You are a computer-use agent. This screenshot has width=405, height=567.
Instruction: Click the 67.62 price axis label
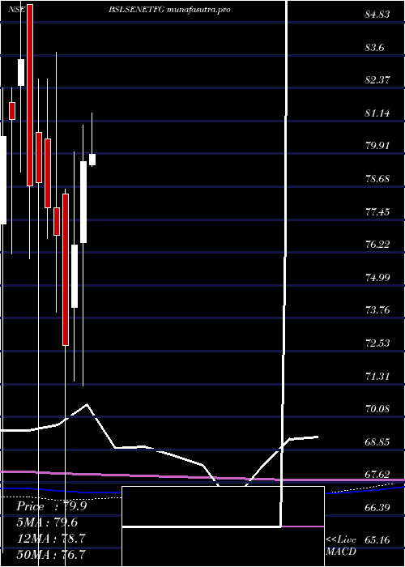(x=377, y=474)
